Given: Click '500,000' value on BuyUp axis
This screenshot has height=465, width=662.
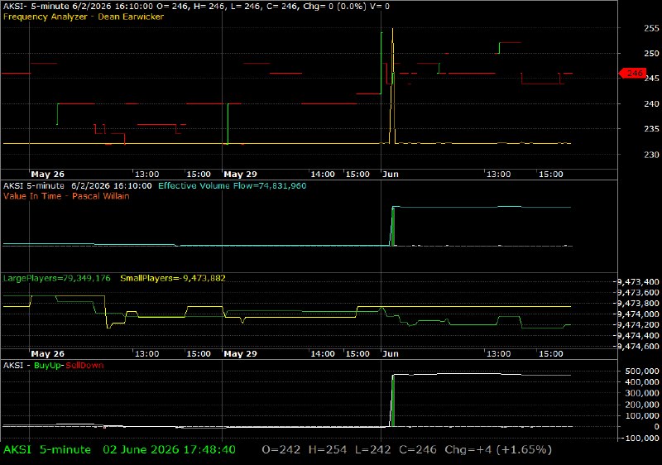Looking at the screenshot, I should click(x=644, y=372).
